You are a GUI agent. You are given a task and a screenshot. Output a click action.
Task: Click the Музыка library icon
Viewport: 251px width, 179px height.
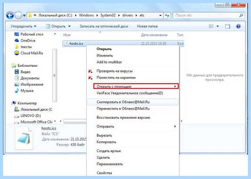point(17,91)
